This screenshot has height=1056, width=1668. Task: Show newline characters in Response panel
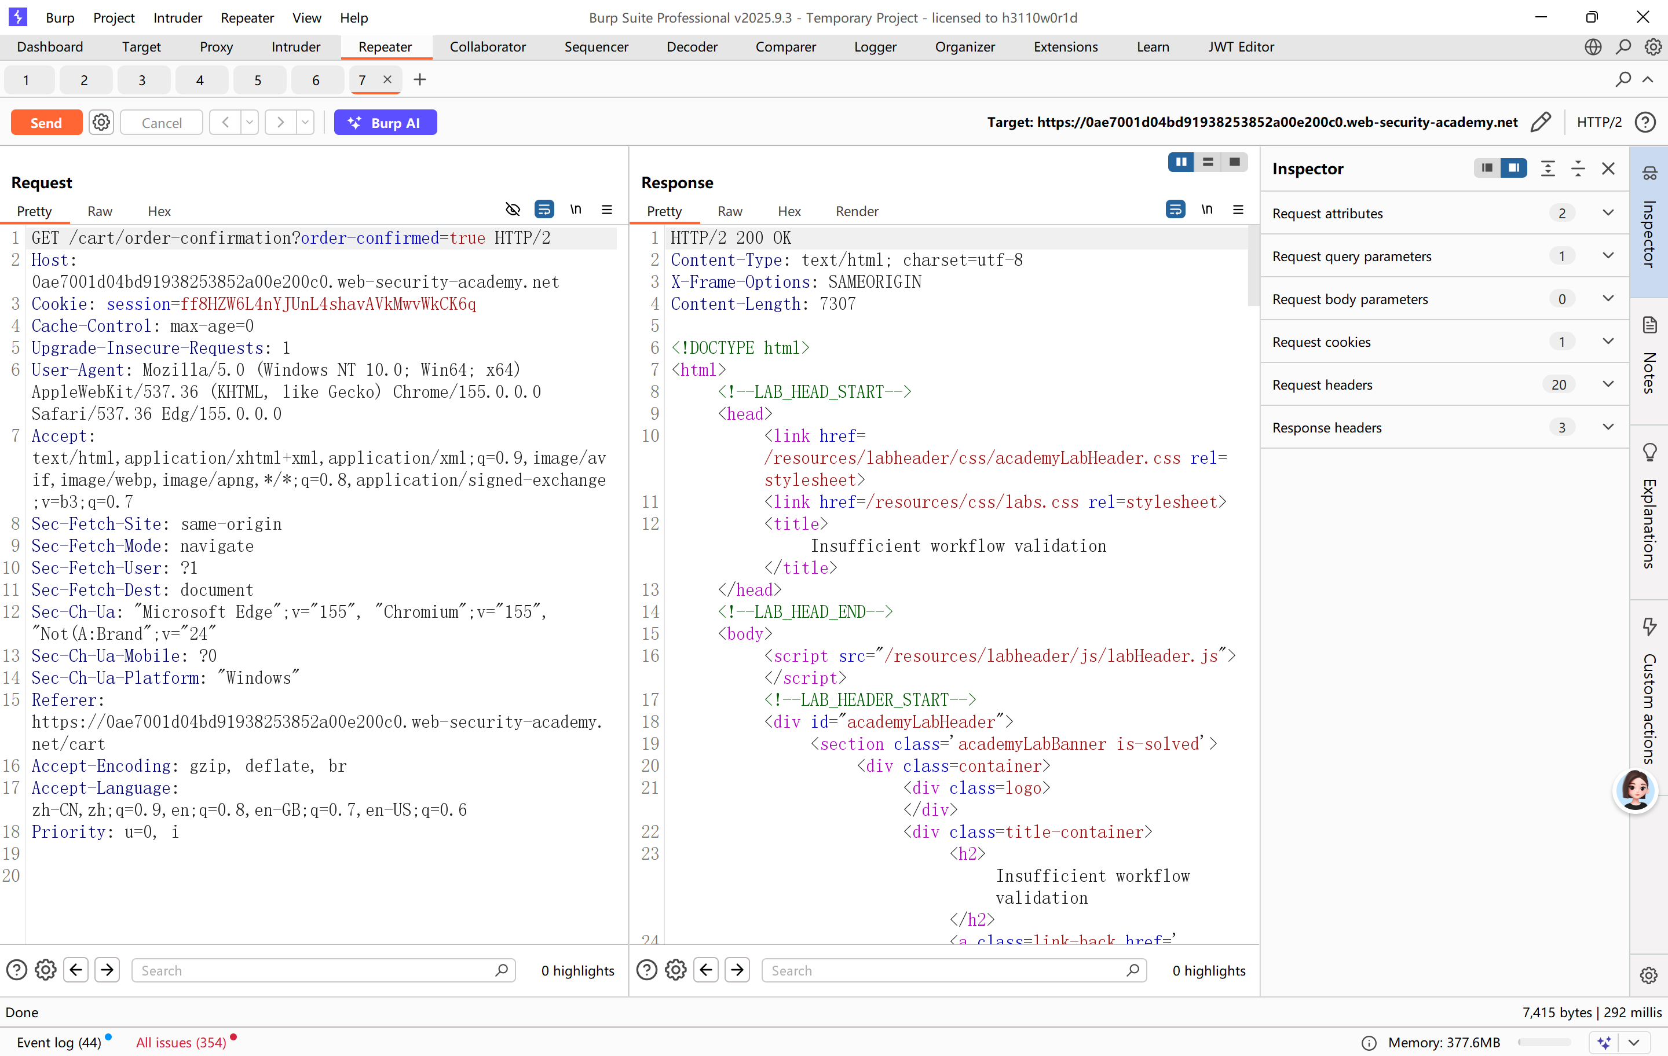click(x=1208, y=210)
